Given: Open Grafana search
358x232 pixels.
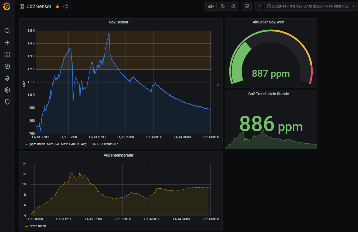Looking at the screenshot, I should (x=7, y=31).
